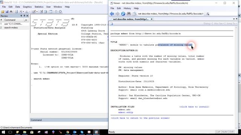The width and height of the screenshot is (241, 135).
Task: Open the Window menu
Action: click(x=58, y=7)
